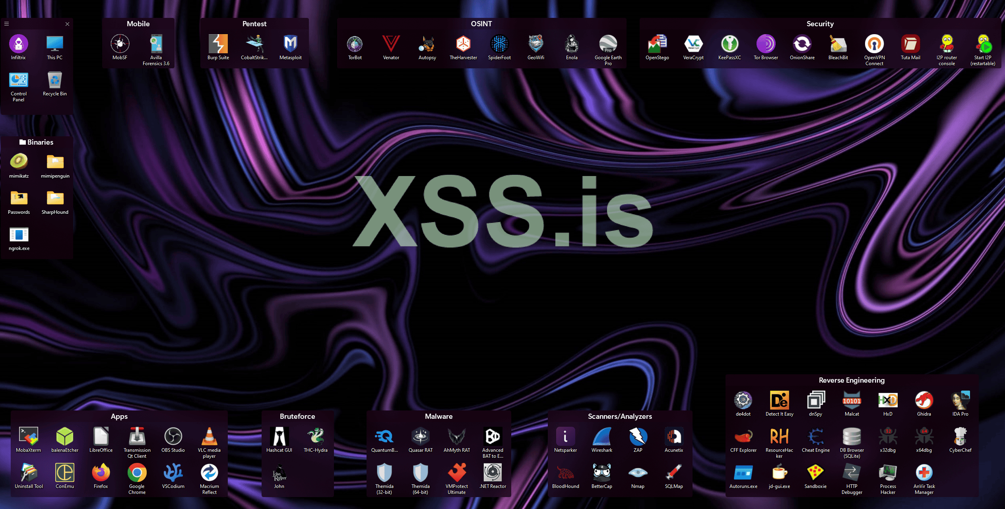Open x64dbg debugger icon
The width and height of the screenshot is (1005, 509).
tap(924, 437)
